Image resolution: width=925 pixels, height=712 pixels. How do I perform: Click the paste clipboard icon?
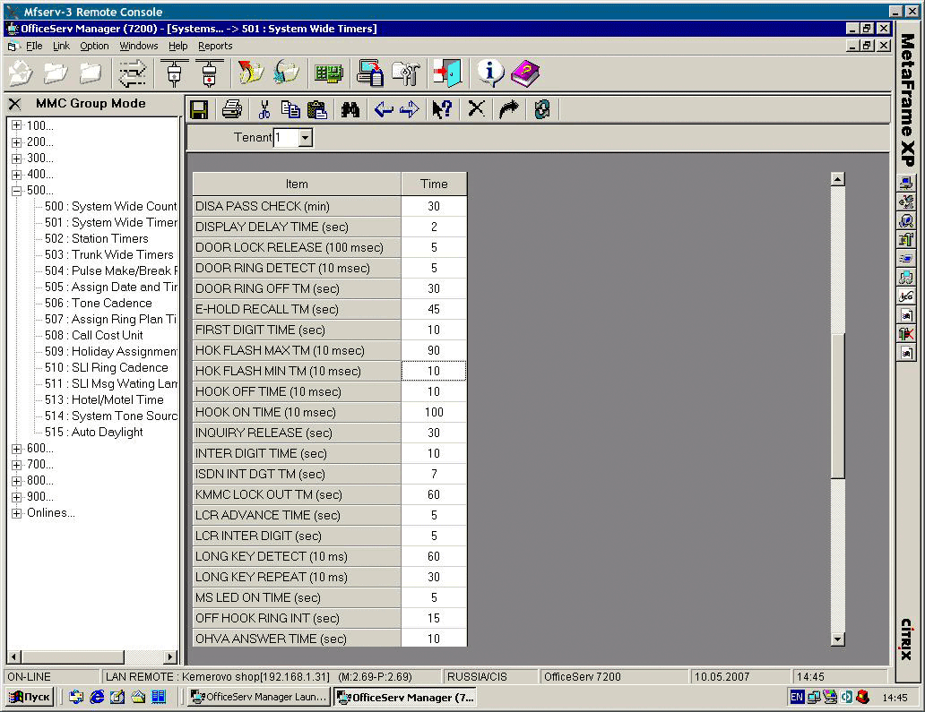[317, 109]
